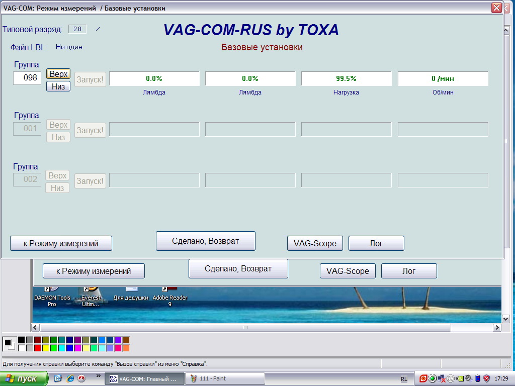Viewport: 515px width, 386px height.
Task: Open Internet Explorer from quick launch
Action: 70,378
